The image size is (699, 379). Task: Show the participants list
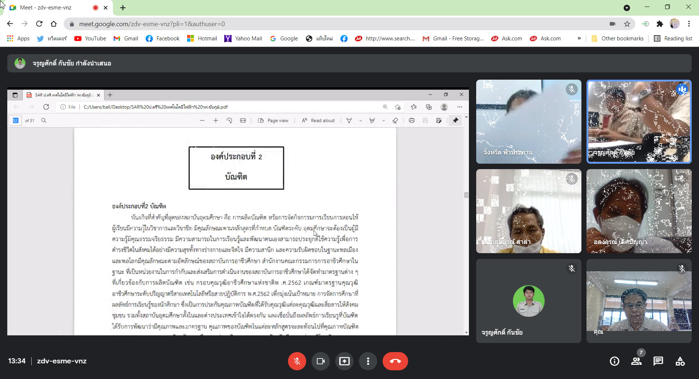tap(636, 361)
